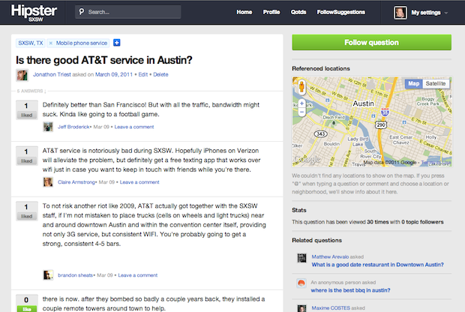Open Jeff Broderick's avatar
Viewport: 465px width, 312px height.
pos(48,127)
